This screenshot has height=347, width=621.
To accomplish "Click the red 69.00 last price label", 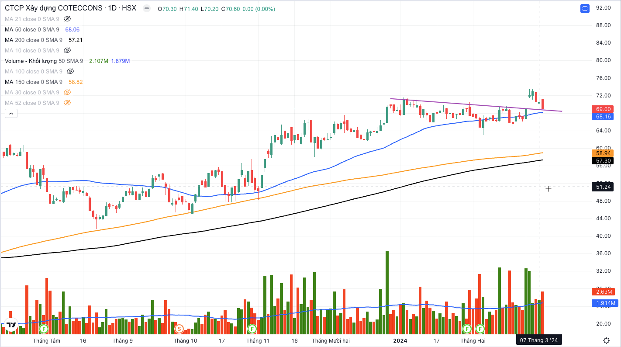I will [x=603, y=109].
